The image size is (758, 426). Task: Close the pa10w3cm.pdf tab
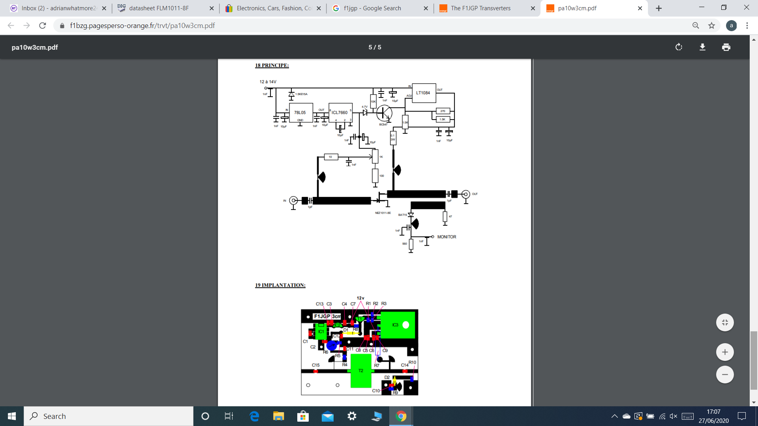[x=640, y=8]
